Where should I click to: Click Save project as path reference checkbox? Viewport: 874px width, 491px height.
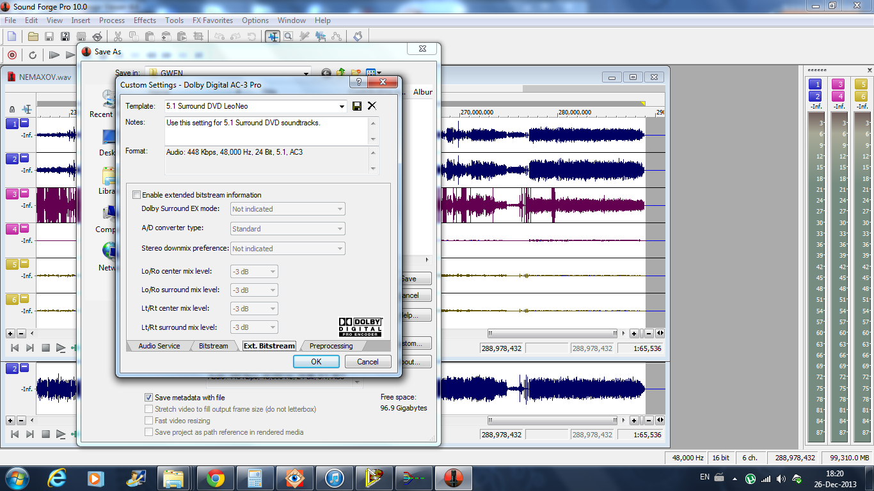pos(149,432)
